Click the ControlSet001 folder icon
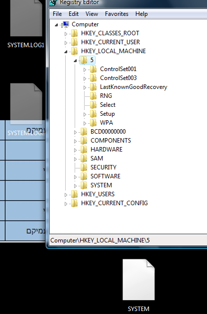Image resolution: width=207 pixels, height=314 pixels. [x=93, y=69]
